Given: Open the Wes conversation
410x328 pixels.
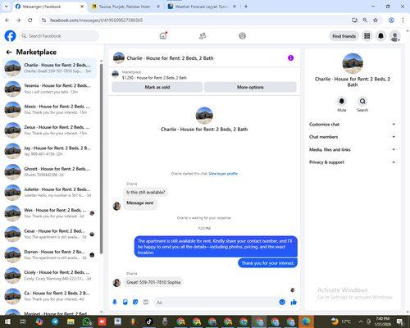Looking at the screenshot, I should pos(49,213).
